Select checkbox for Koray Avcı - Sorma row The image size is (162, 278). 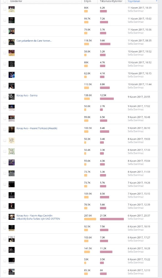point(5,97)
